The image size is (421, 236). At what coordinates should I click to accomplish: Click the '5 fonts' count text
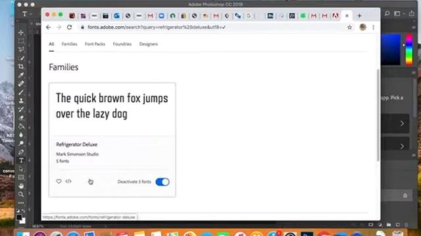[62, 161]
